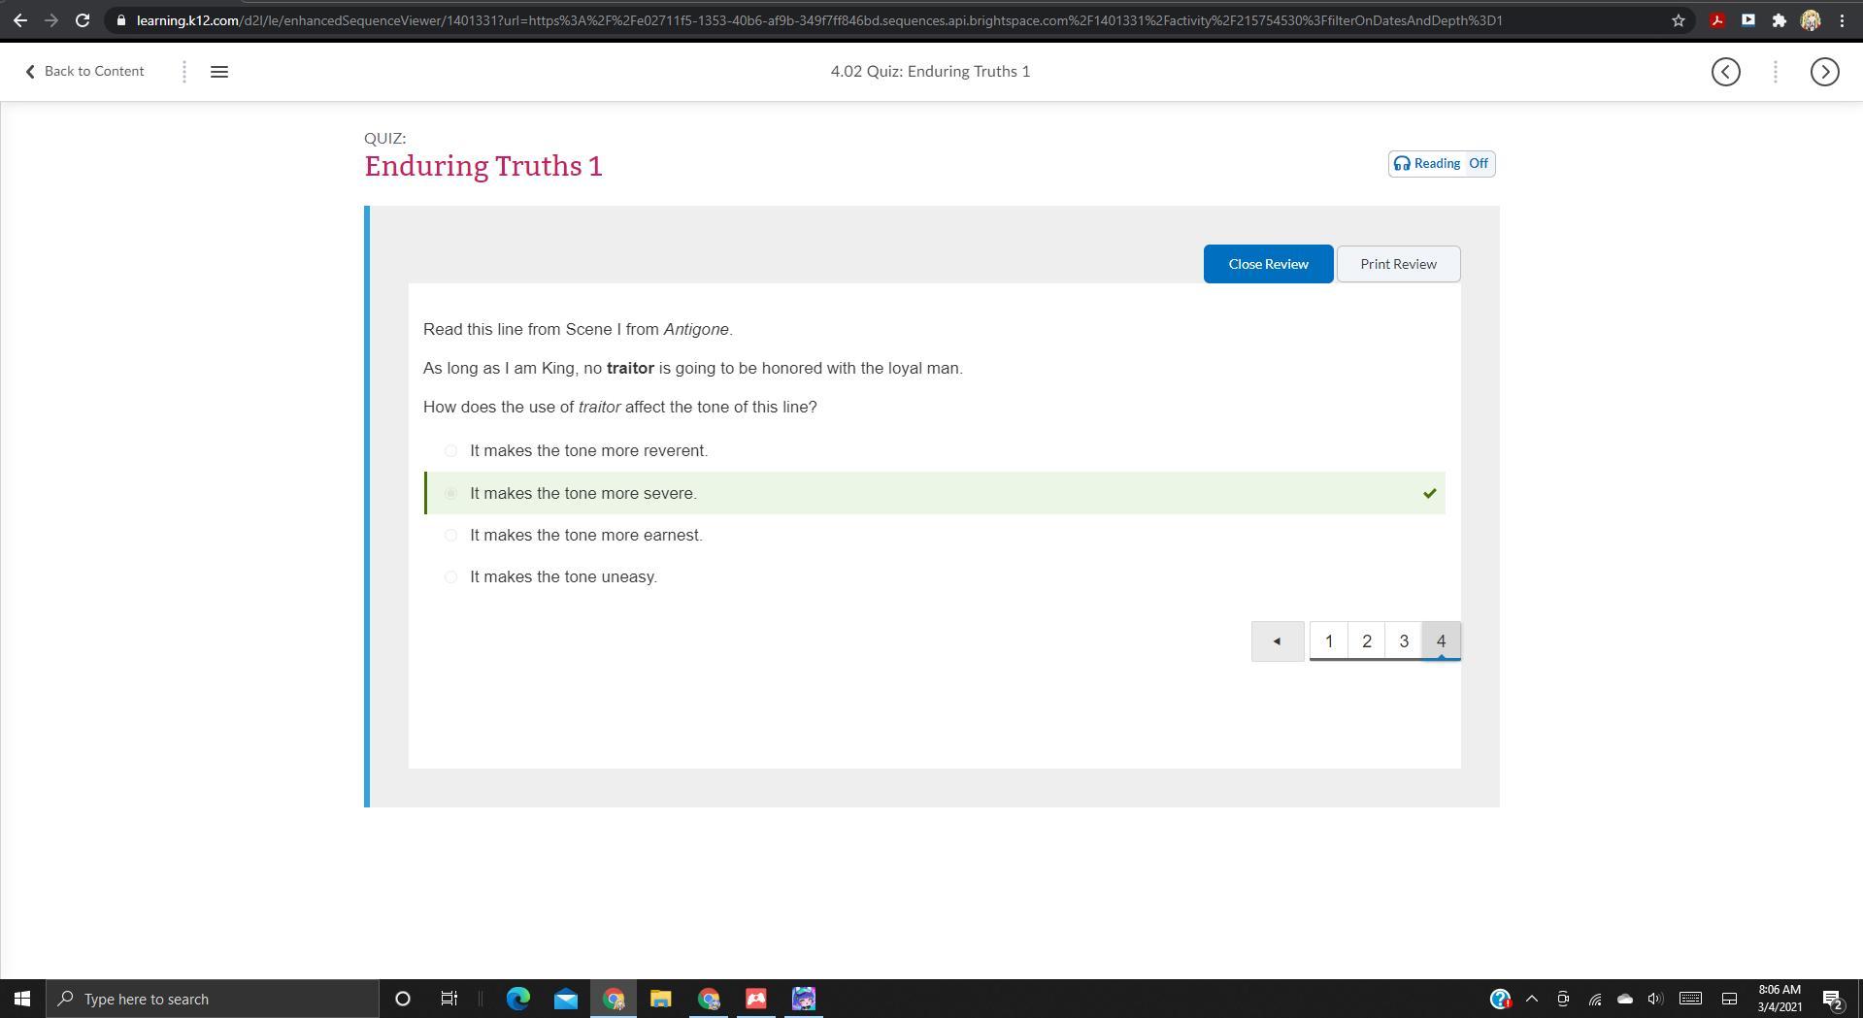Open Cortana circle on the taskbar

(402, 999)
